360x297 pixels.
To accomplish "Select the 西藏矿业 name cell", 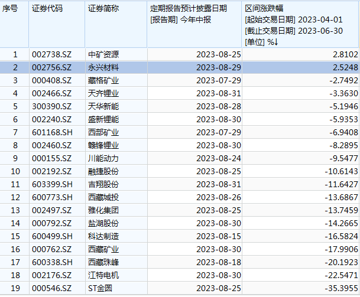I will [x=103, y=249].
